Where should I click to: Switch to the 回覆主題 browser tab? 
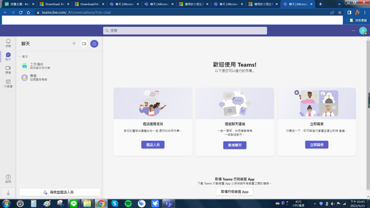coord(20,4)
